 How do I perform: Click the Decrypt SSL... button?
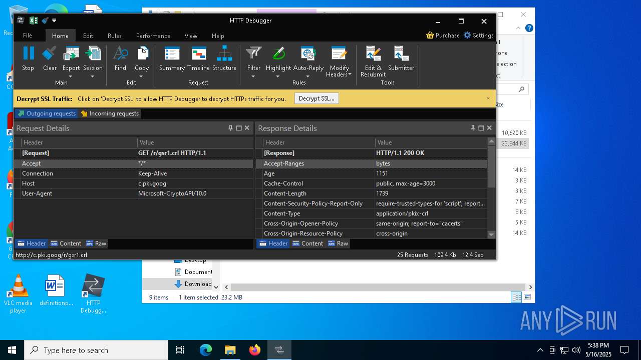[x=316, y=98]
